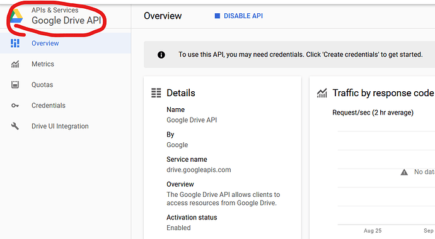Open the Overview sidebar item
This screenshot has height=239, width=435.
click(x=66, y=43)
